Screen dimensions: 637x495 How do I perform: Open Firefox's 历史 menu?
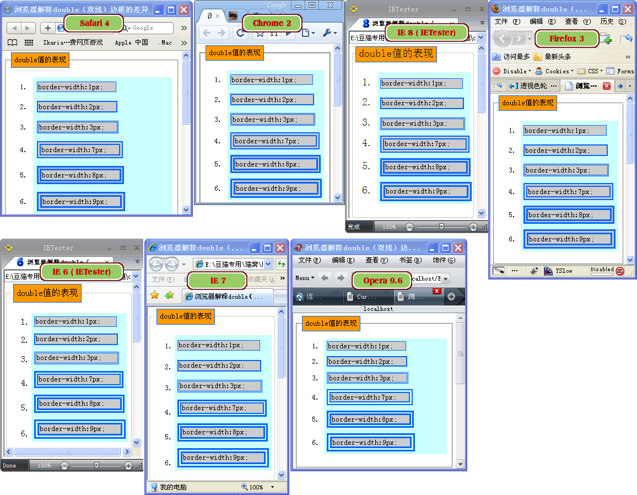tap(613, 21)
